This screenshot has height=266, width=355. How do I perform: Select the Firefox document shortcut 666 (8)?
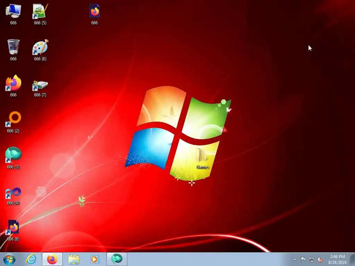pos(14,230)
